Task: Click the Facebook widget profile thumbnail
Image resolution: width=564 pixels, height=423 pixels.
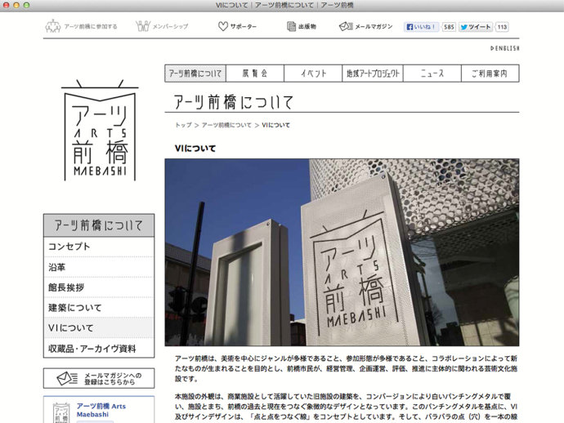Action: coord(61,412)
